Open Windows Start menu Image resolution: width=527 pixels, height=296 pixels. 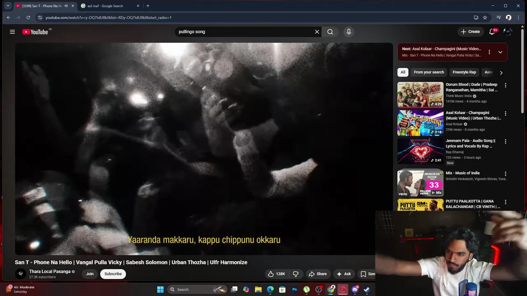click(x=160, y=289)
